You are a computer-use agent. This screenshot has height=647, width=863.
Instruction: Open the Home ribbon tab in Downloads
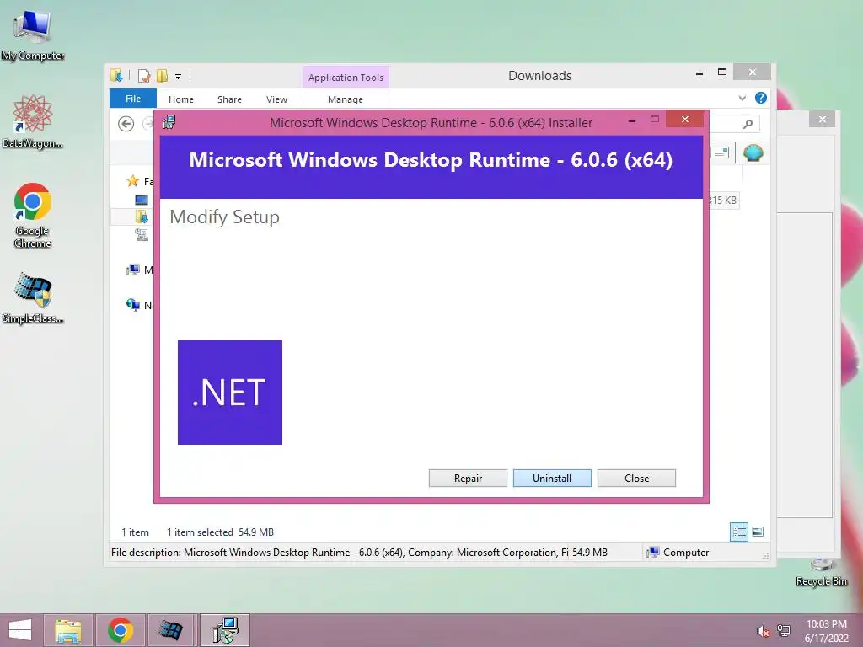[x=181, y=99]
